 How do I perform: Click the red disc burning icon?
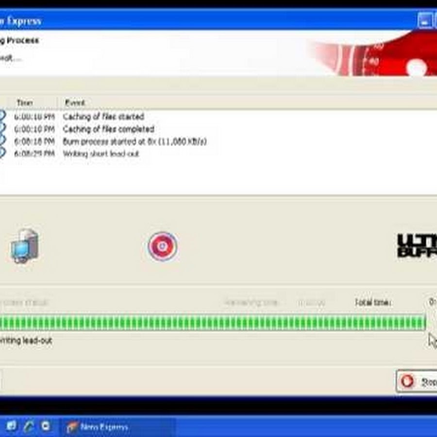pos(162,246)
